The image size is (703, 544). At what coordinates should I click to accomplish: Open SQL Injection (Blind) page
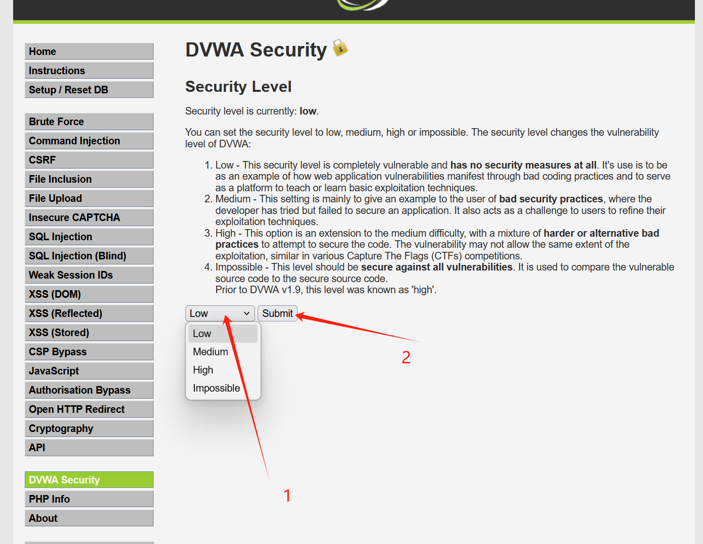89,256
